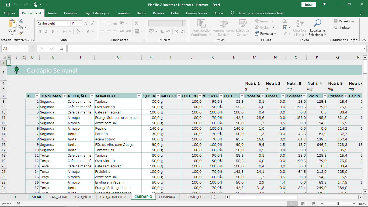The width and height of the screenshot is (368, 207).
Task: Apply the percent (%) number style
Action: [x=162, y=32]
